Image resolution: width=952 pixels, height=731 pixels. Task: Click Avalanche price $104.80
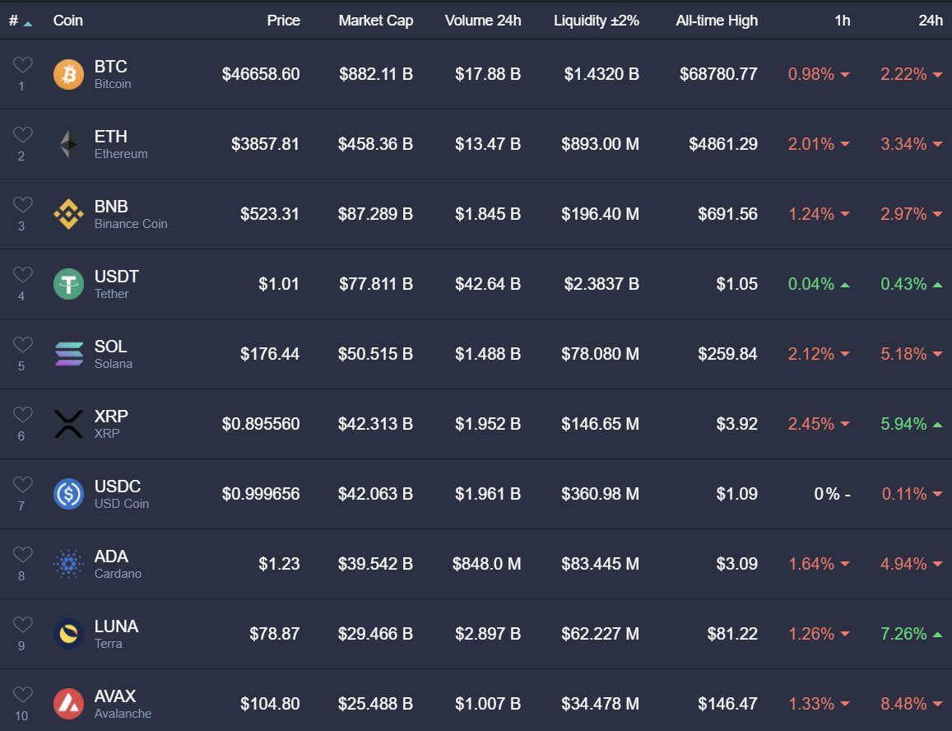tap(270, 703)
